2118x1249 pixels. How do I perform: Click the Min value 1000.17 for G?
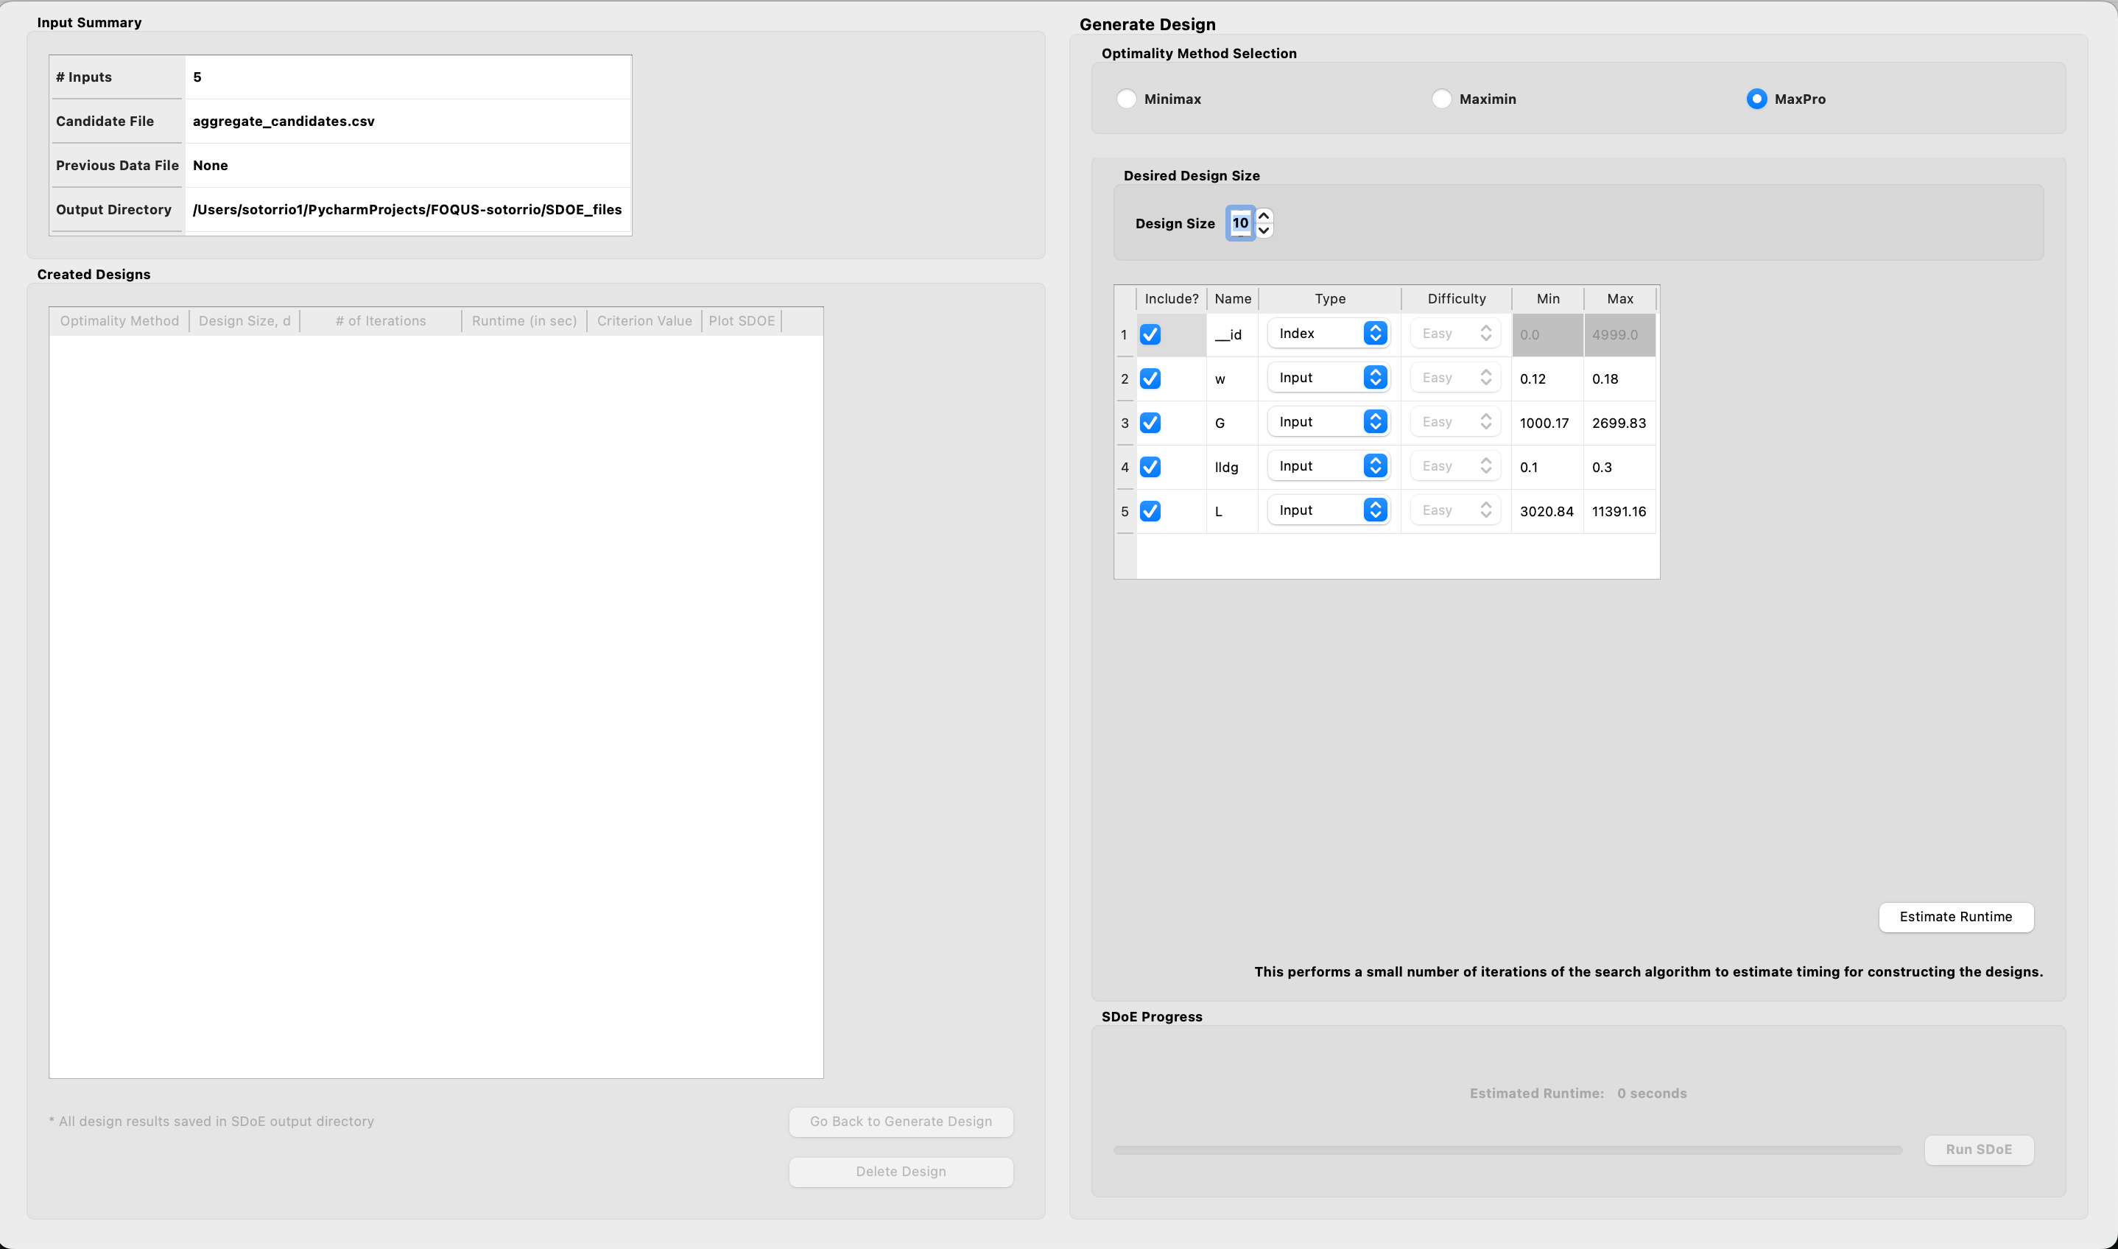[1547, 423]
